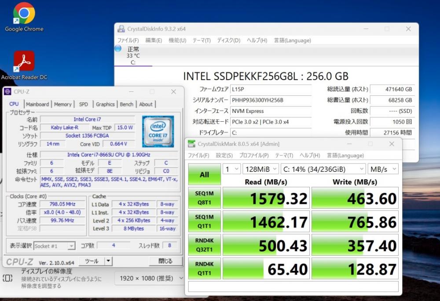
Task: Switch to About tab in CPU-Z
Action: click(146, 104)
